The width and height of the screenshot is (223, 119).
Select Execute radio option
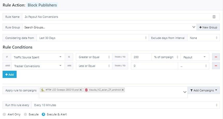pyautogui.click(x=25, y=114)
